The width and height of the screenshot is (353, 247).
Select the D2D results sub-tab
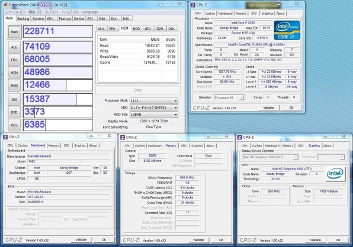160,29
